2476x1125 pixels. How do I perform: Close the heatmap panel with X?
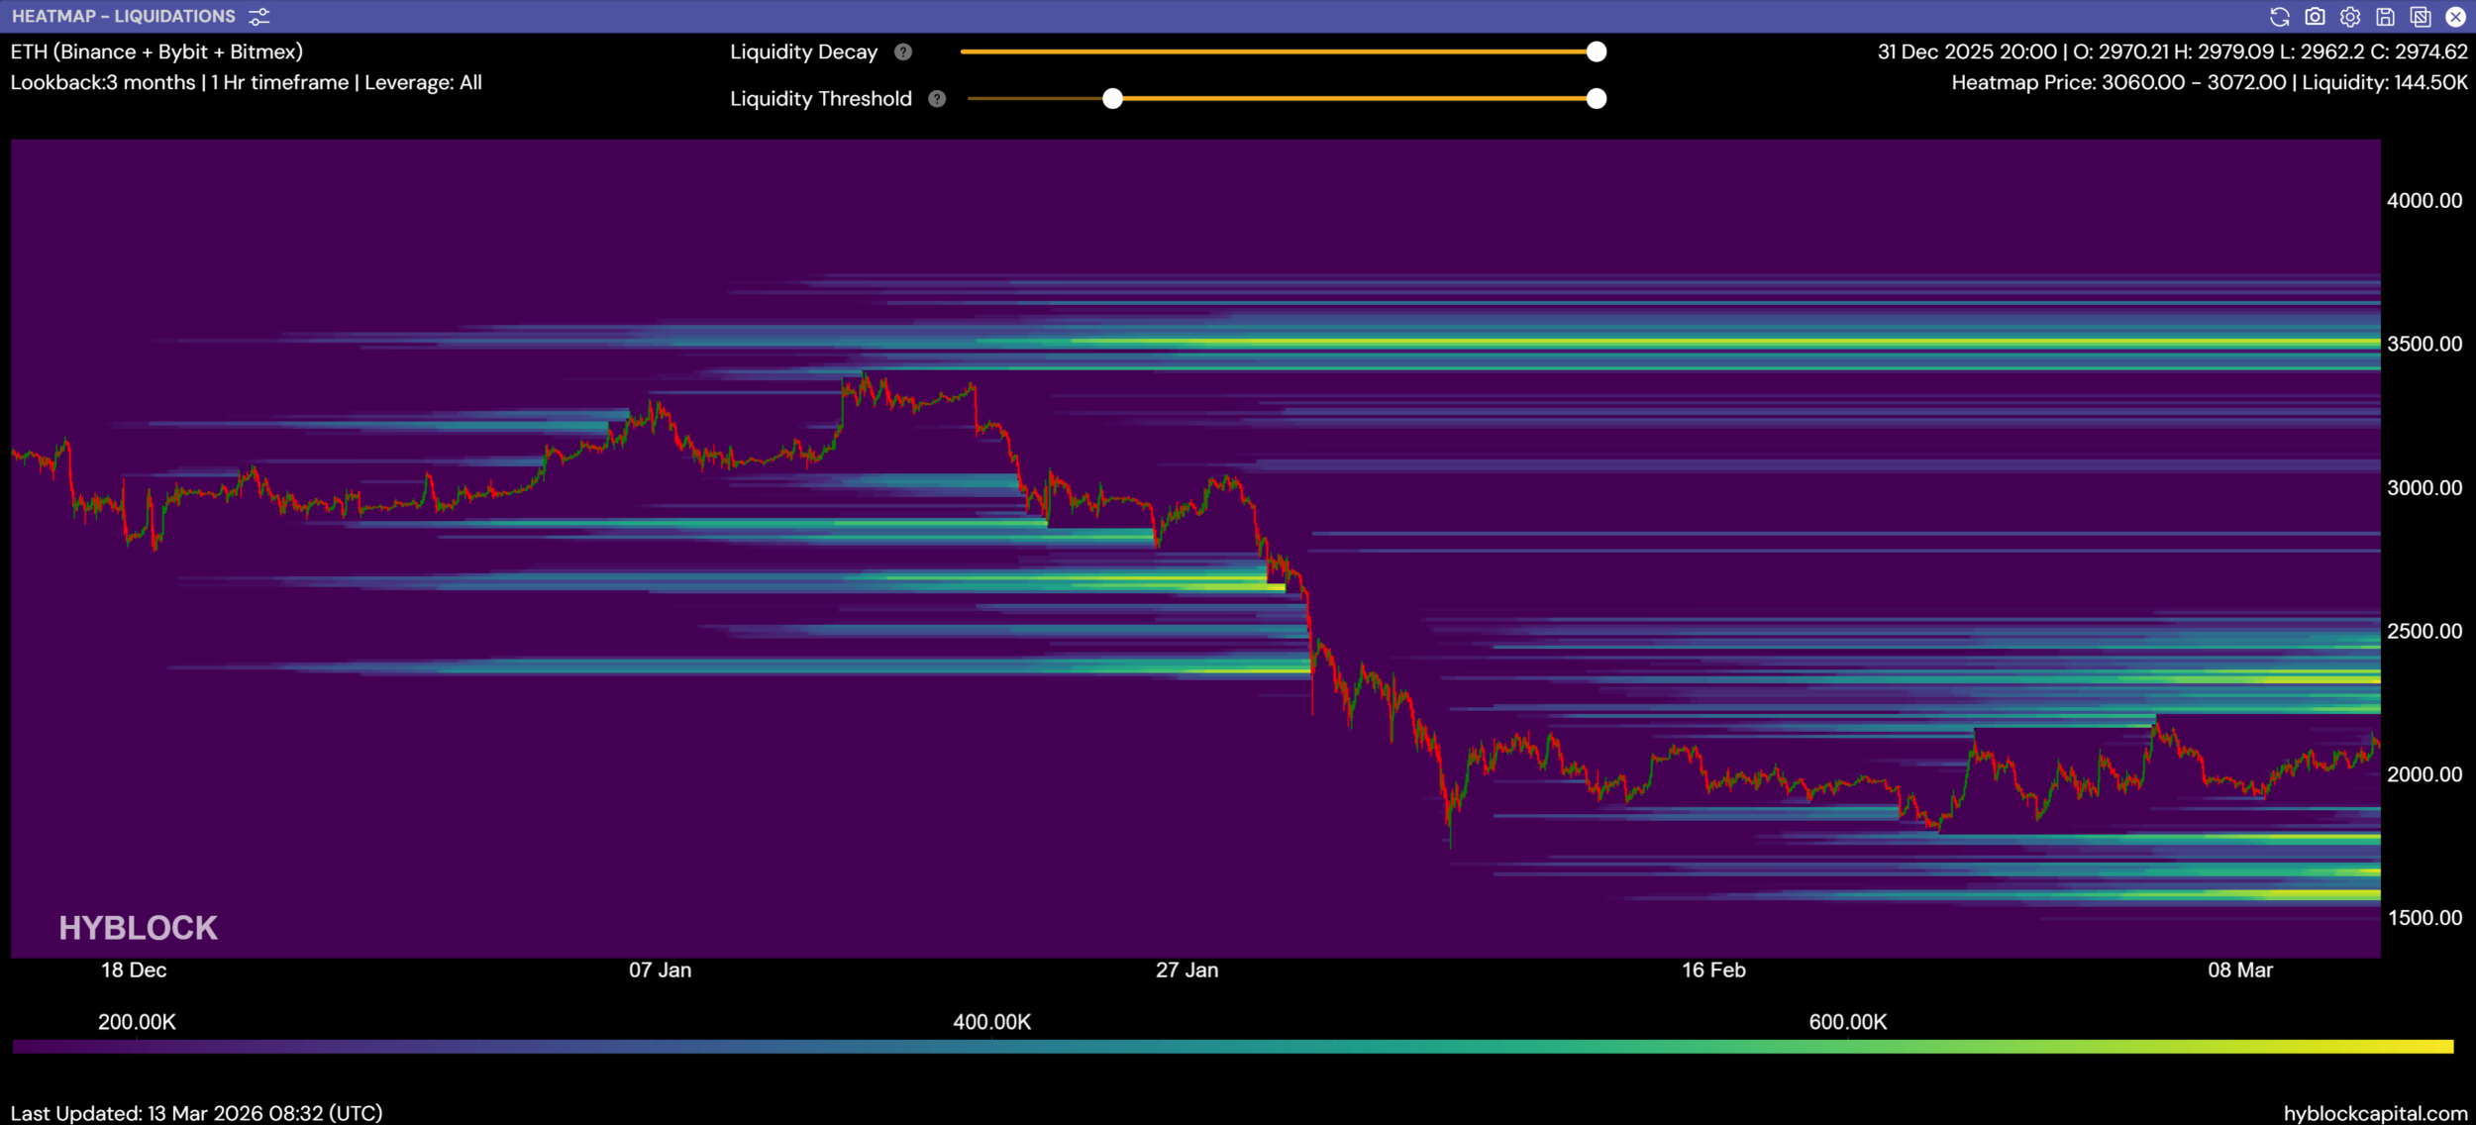pyautogui.click(x=2455, y=17)
